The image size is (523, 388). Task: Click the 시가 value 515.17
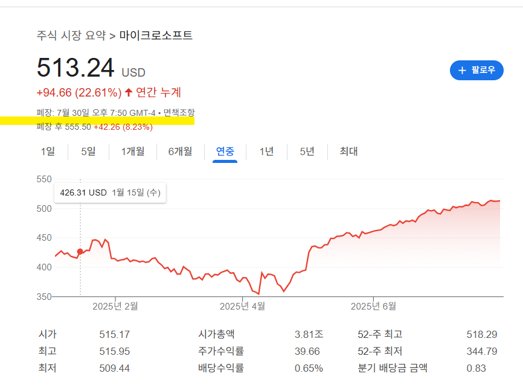pyautogui.click(x=114, y=334)
